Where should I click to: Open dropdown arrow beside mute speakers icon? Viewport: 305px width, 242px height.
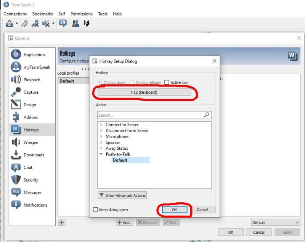pyautogui.click(x=53, y=24)
